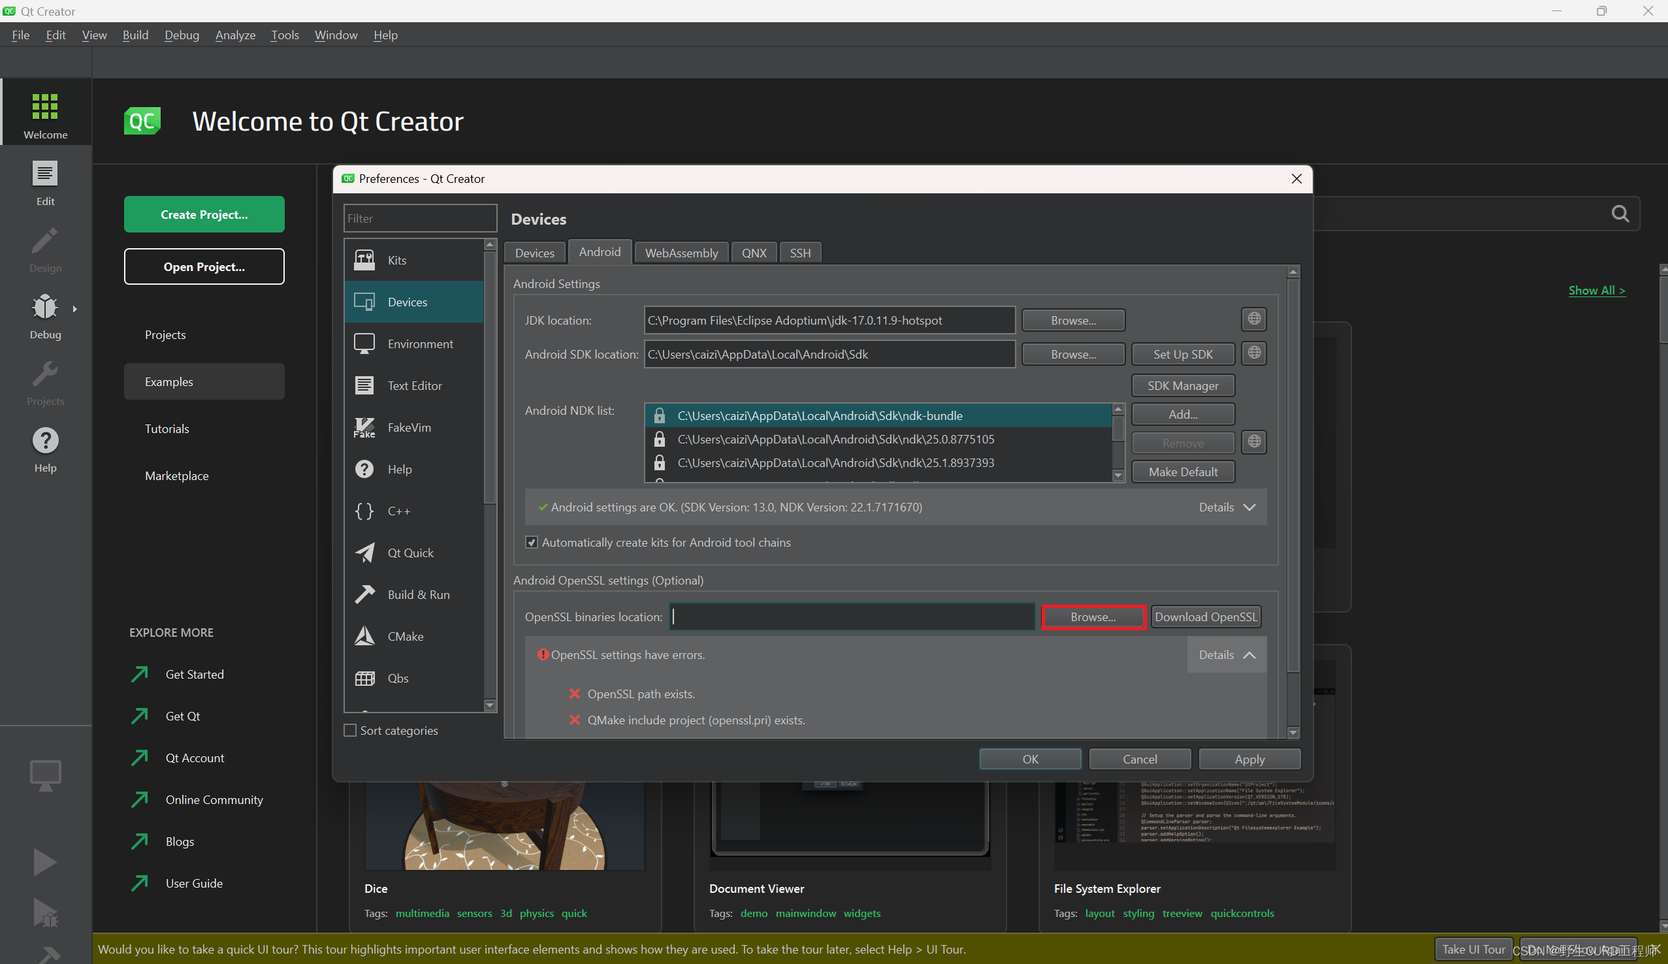
Task: Select ndk\25.0.8775105 in NDK list
Action: pos(878,439)
